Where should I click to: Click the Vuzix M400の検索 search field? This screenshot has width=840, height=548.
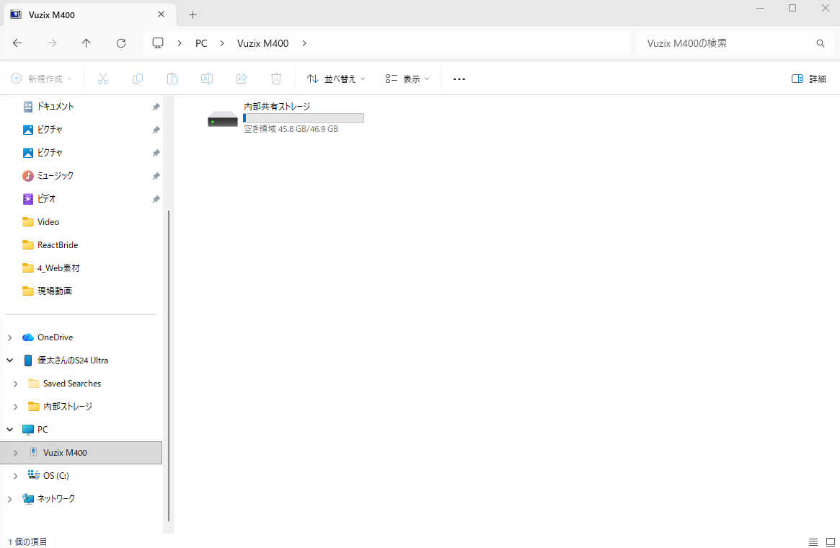pos(725,43)
